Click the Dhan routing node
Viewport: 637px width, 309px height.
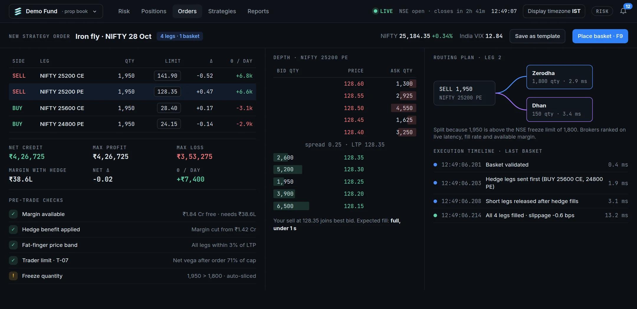[x=559, y=109]
